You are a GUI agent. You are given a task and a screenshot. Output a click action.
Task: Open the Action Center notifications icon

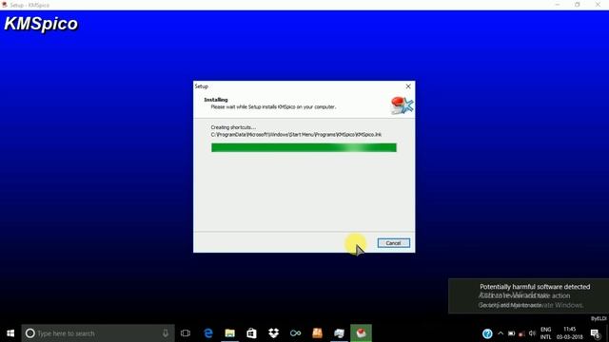596,333
